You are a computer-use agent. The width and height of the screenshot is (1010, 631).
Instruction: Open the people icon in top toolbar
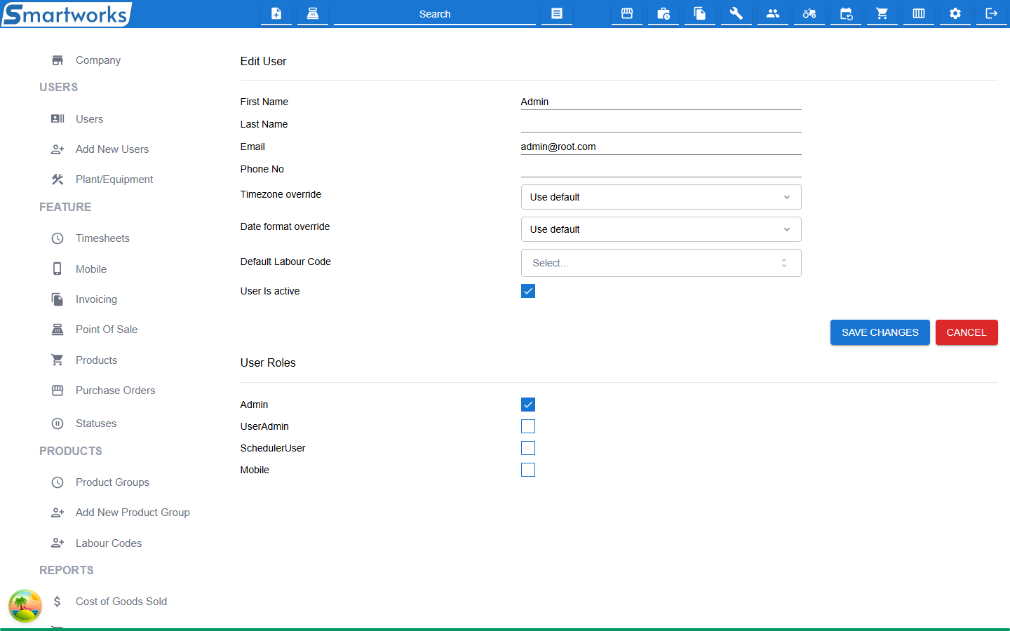773,13
